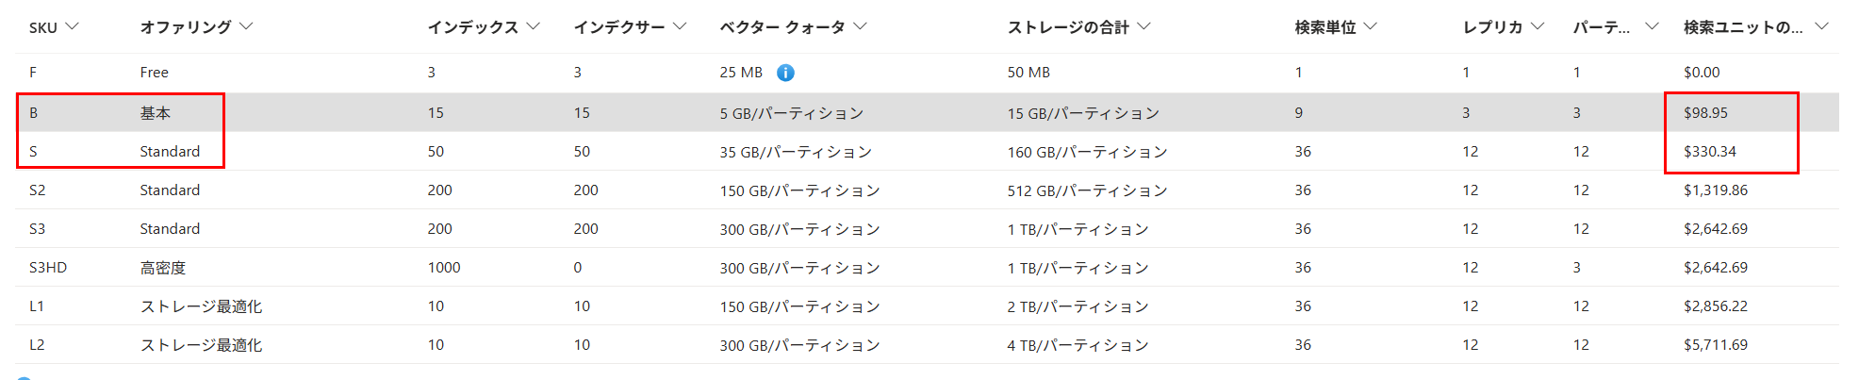
Task: Click the インデクサー column header chevron
Action: click(680, 26)
